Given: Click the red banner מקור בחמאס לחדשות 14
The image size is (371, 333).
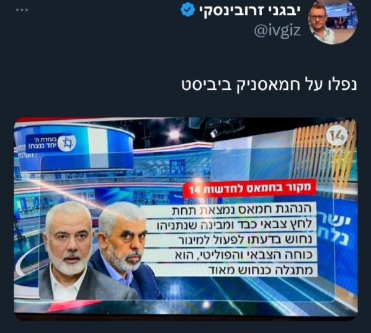Looking at the screenshot, I should click(x=249, y=188).
